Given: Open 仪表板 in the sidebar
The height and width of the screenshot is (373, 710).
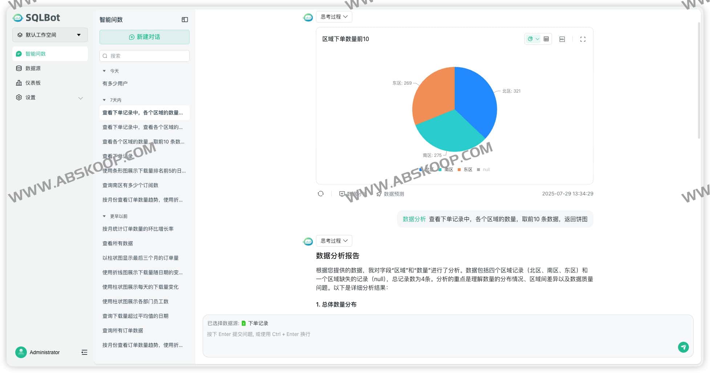Looking at the screenshot, I should pyautogui.click(x=33, y=83).
